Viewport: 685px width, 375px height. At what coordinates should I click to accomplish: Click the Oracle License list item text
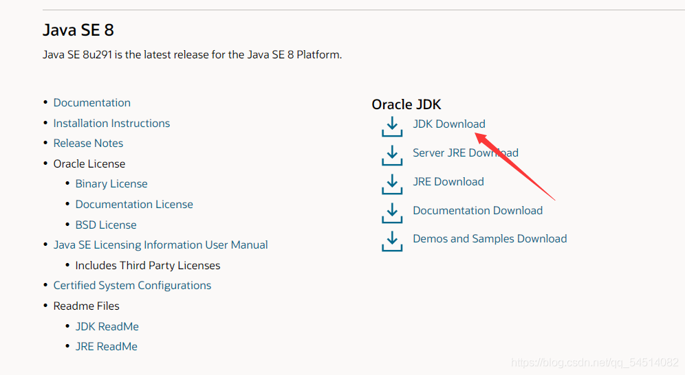(89, 163)
